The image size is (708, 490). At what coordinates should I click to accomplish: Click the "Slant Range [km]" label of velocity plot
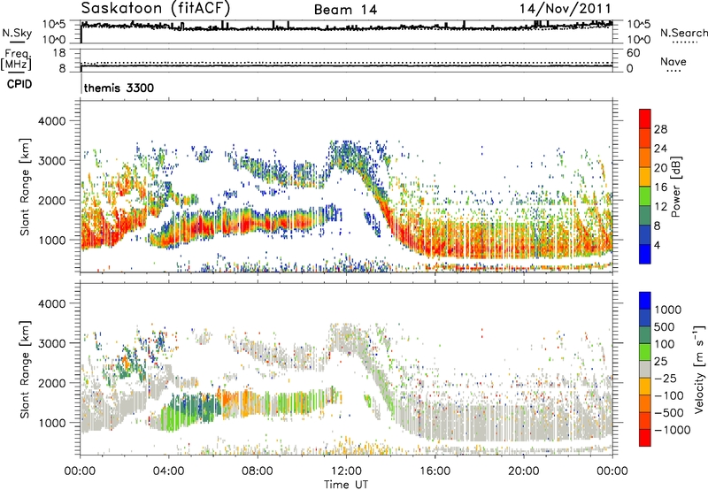coord(25,370)
